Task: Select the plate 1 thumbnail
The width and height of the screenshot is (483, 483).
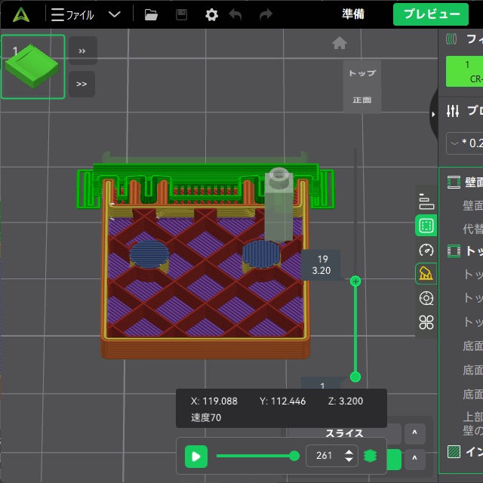Action: click(32, 66)
